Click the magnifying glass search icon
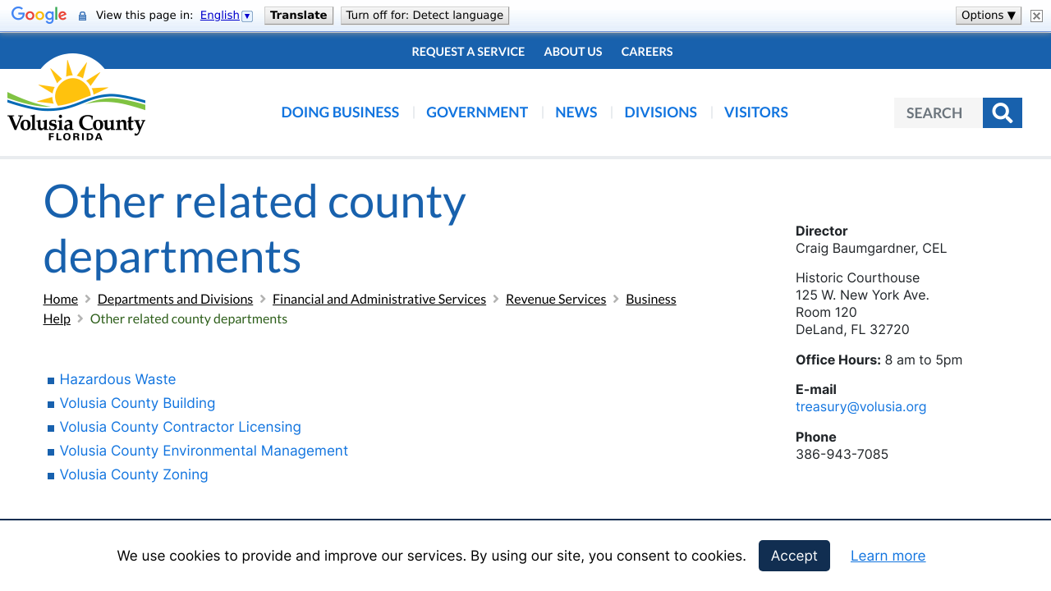The height and width of the screenshot is (591, 1051). pyautogui.click(x=1002, y=112)
